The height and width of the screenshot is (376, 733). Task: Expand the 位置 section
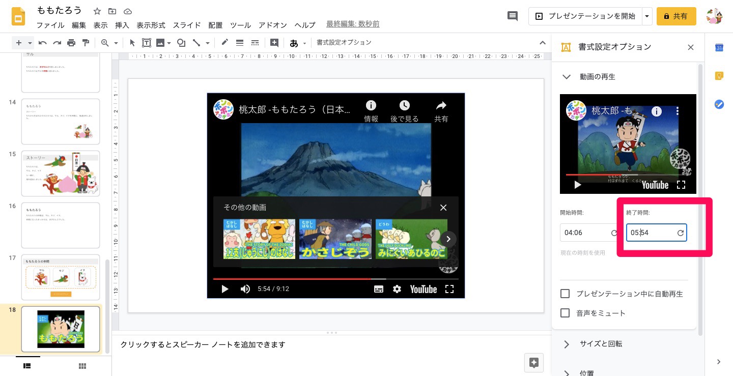pyautogui.click(x=566, y=373)
